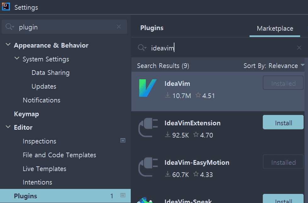Select Appearance & Behavior in settings tree
This screenshot has width=308, height=203.
coord(51,45)
